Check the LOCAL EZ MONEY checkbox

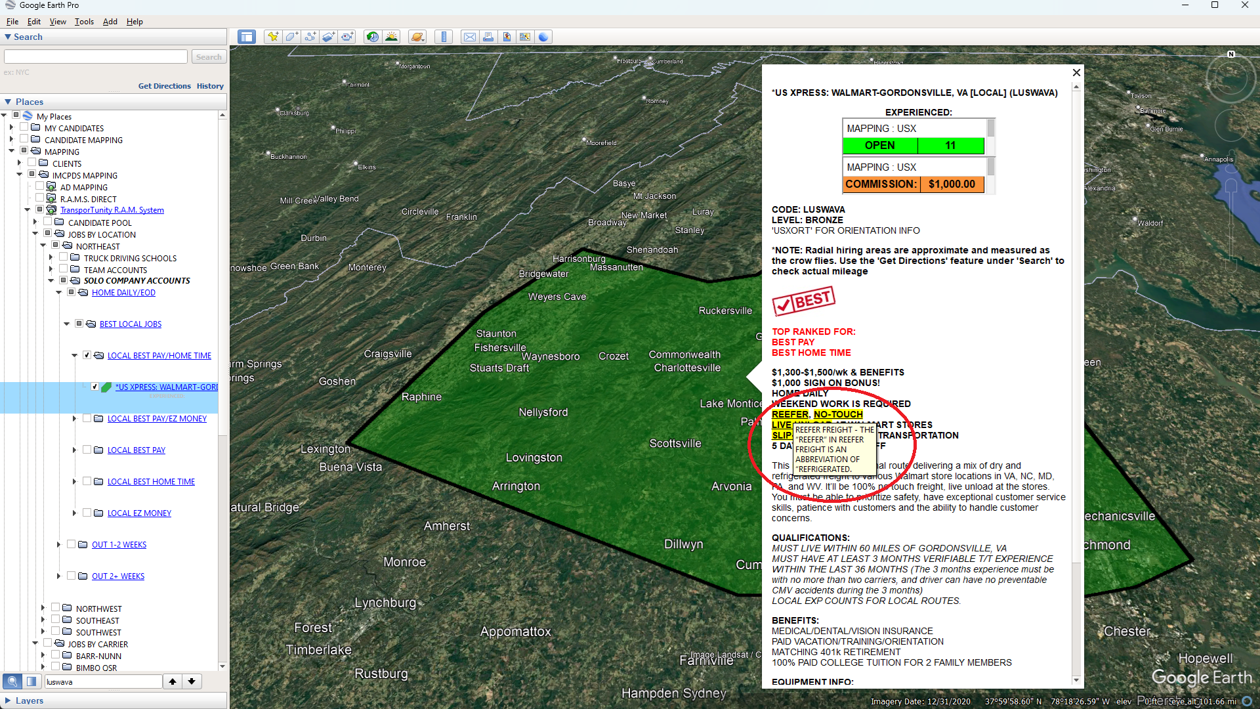click(x=87, y=513)
